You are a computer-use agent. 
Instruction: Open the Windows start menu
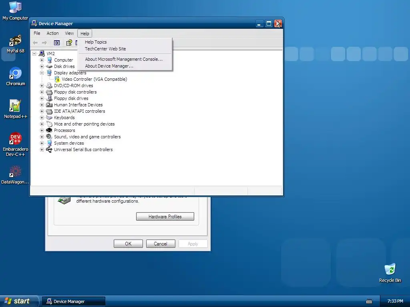pos(19,301)
